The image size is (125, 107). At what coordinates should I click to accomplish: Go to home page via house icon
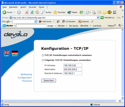click(x=37, y=12)
